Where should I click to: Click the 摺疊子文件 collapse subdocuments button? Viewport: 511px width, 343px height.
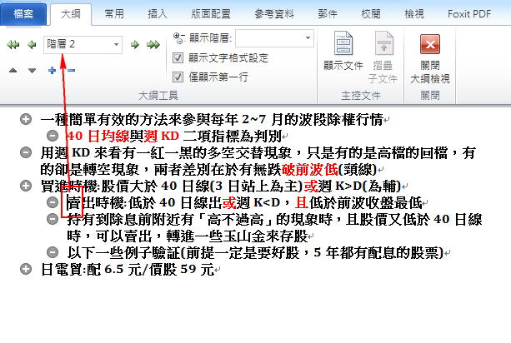383,57
